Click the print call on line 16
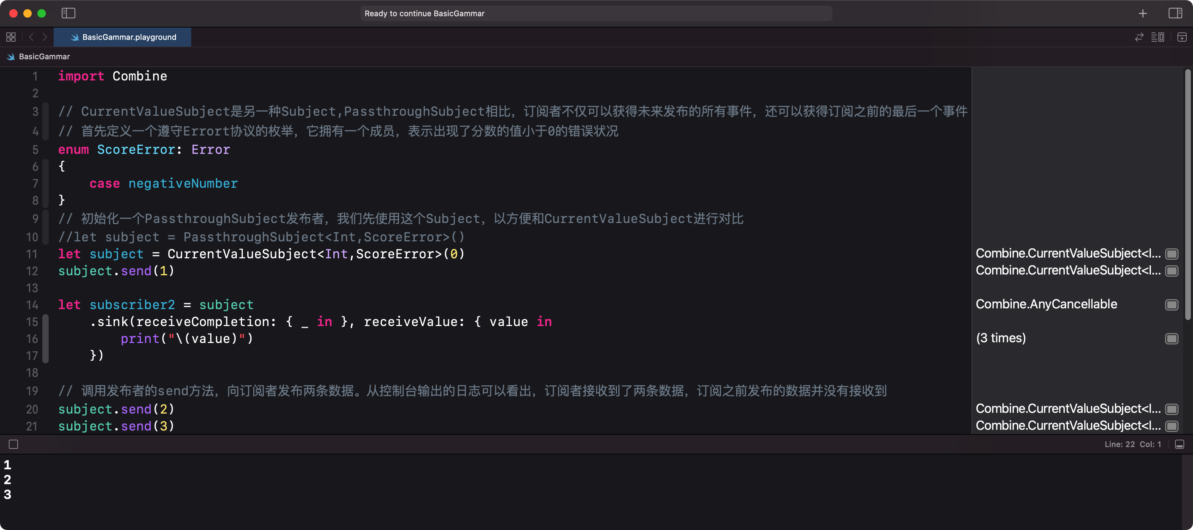The image size is (1193, 530). 140,339
